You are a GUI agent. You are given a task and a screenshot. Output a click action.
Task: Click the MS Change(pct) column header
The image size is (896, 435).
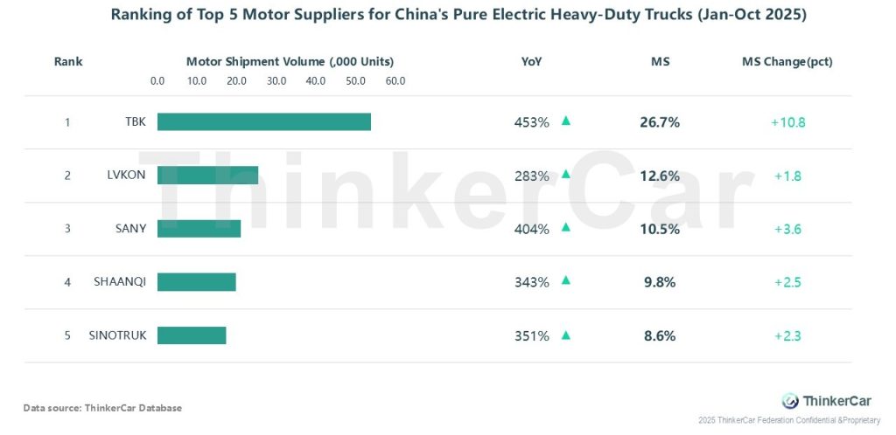787,62
